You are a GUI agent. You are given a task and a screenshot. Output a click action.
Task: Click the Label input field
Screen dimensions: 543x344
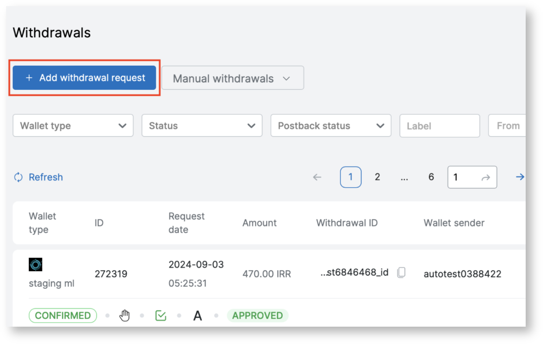click(x=439, y=126)
